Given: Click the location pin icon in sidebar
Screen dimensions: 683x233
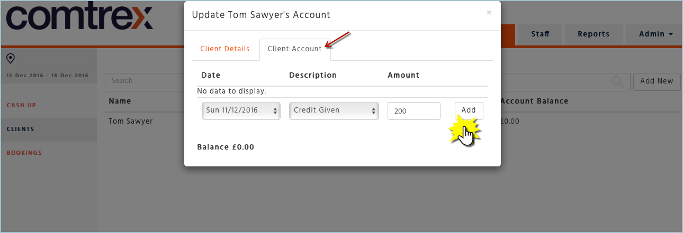Looking at the screenshot, I should tap(10, 58).
